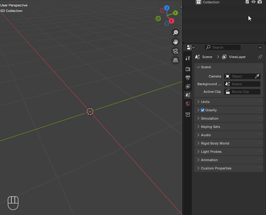
Task: Open the Collection properties tab
Action: [188, 114]
